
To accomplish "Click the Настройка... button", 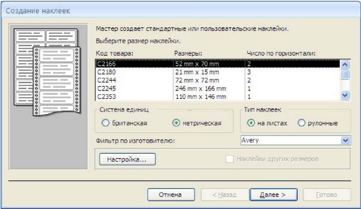I will [x=127, y=159].
